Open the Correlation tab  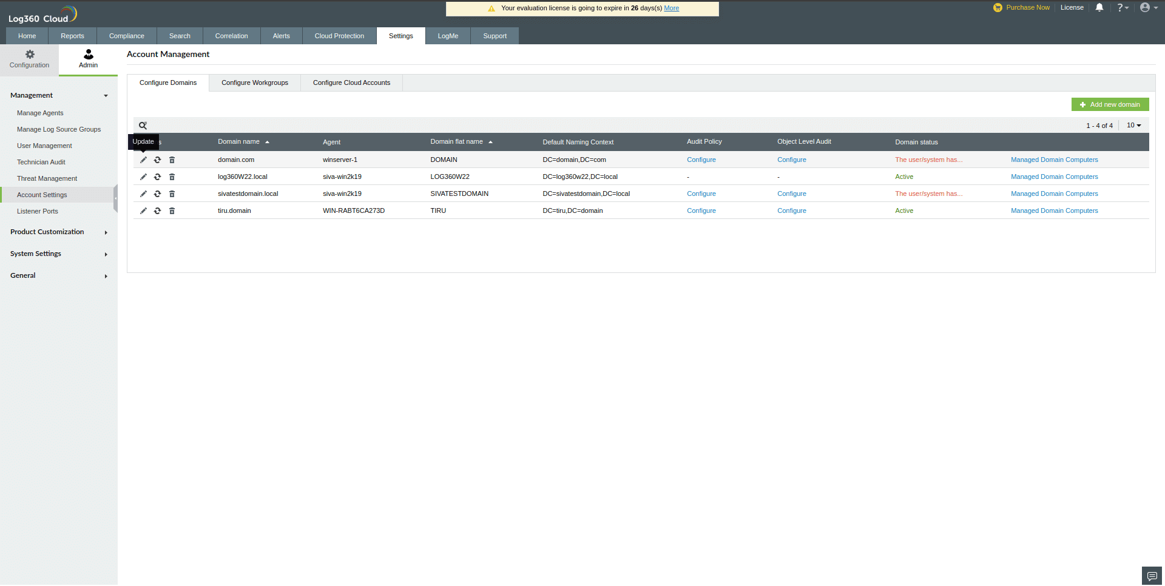click(232, 36)
